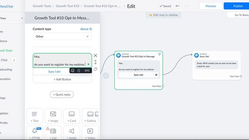Switch via Go To Basic button
This screenshot has width=249, height=140.
coord(238,15)
